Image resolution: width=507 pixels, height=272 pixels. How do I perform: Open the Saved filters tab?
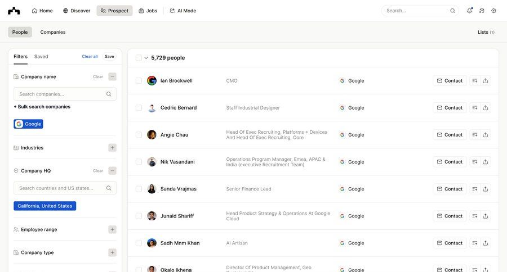41,56
